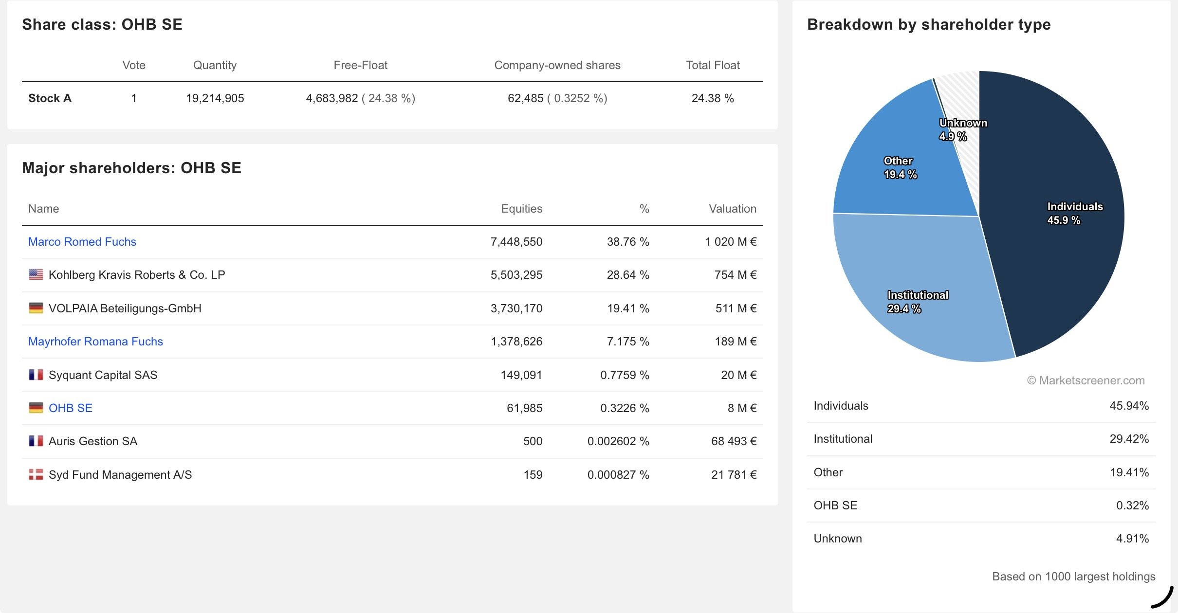Viewport: 1178px width, 613px height.
Task: Open the Mayrhofer Romana Fuchs link
Action: tap(95, 342)
